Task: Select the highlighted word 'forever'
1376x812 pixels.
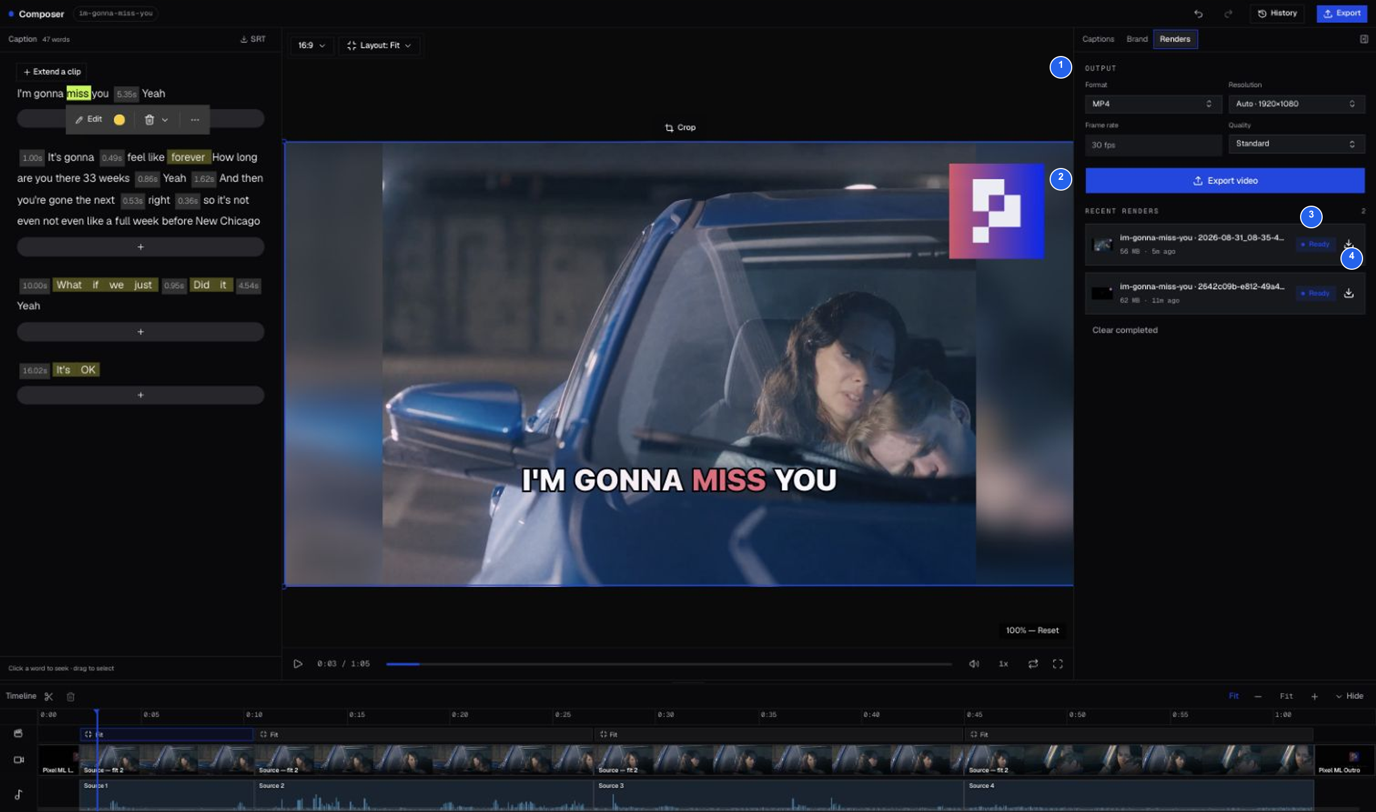Action: pos(188,157)
